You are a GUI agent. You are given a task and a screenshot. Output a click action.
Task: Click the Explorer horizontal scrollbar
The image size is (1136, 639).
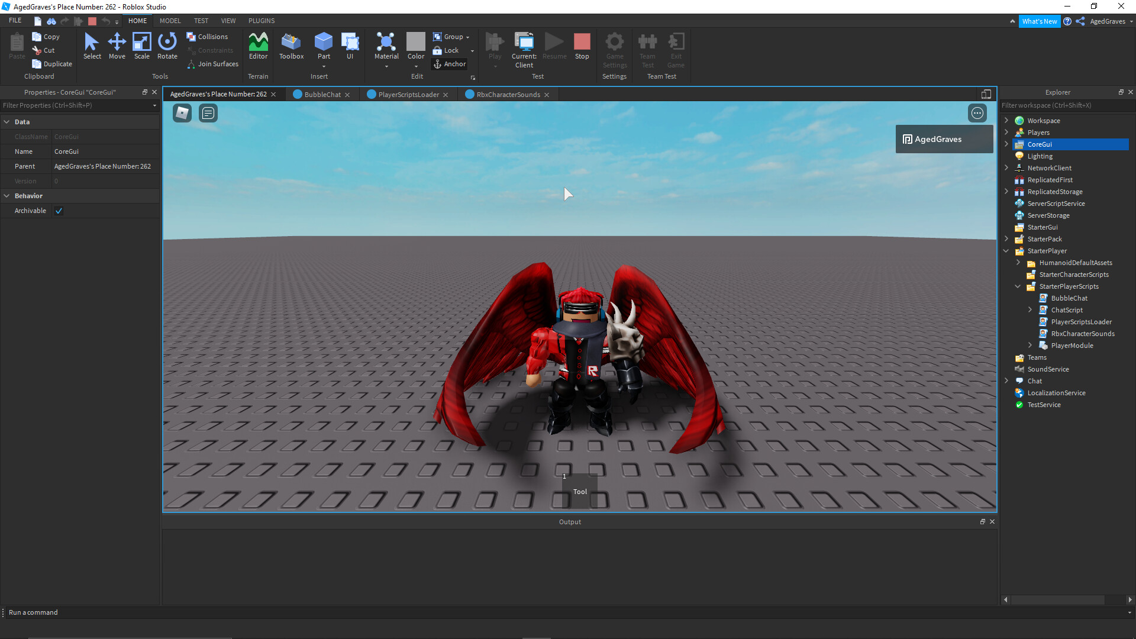pyautogui.click(x=1058, y=600)
